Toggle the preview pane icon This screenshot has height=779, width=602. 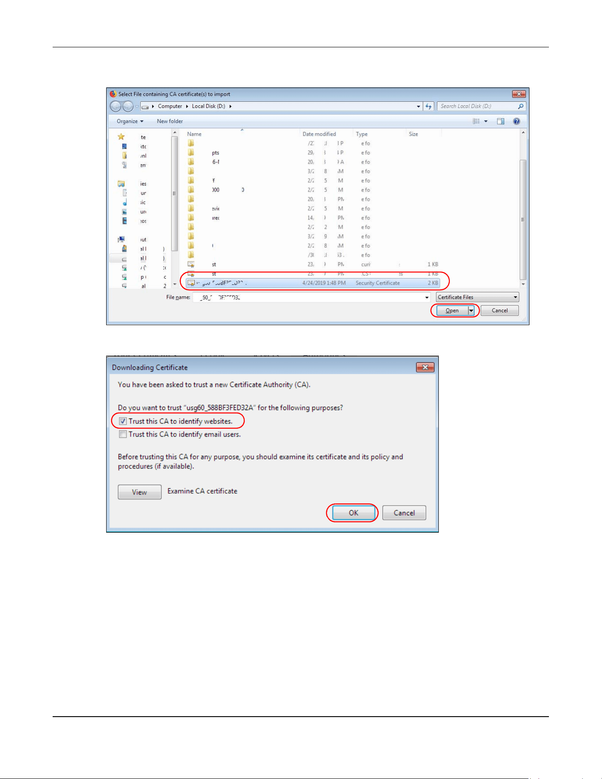(x=500, y=121)
